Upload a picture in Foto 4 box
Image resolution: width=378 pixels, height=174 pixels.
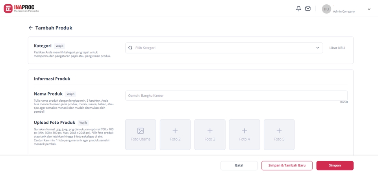click(245, 134)
